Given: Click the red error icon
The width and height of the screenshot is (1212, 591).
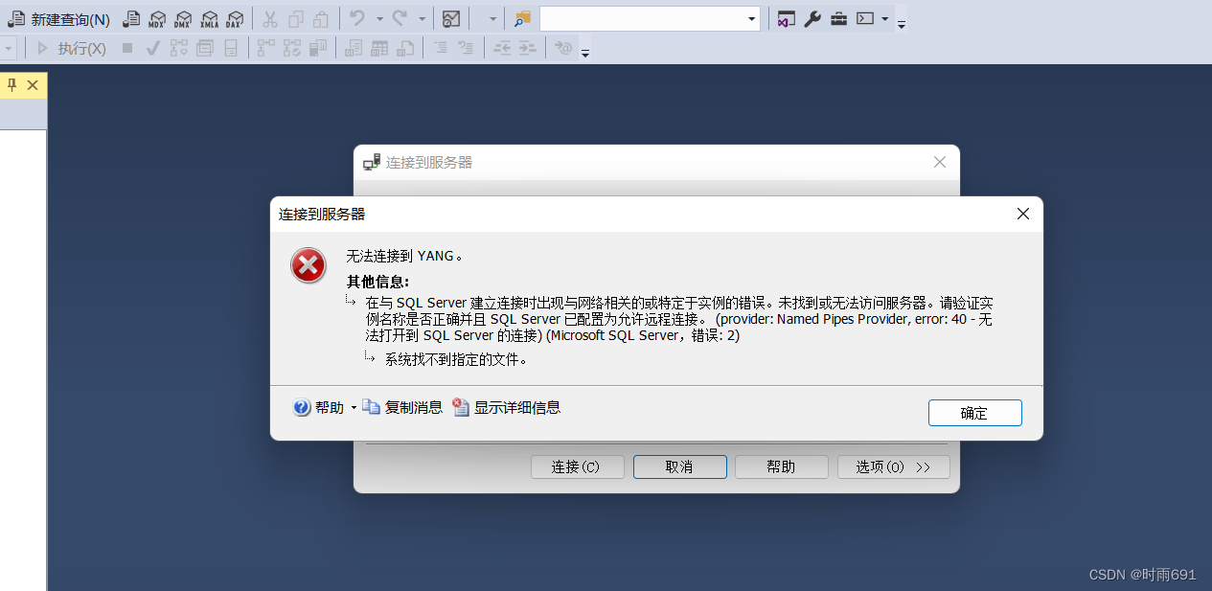Looking at the screenshot, I should coord(309,265).
